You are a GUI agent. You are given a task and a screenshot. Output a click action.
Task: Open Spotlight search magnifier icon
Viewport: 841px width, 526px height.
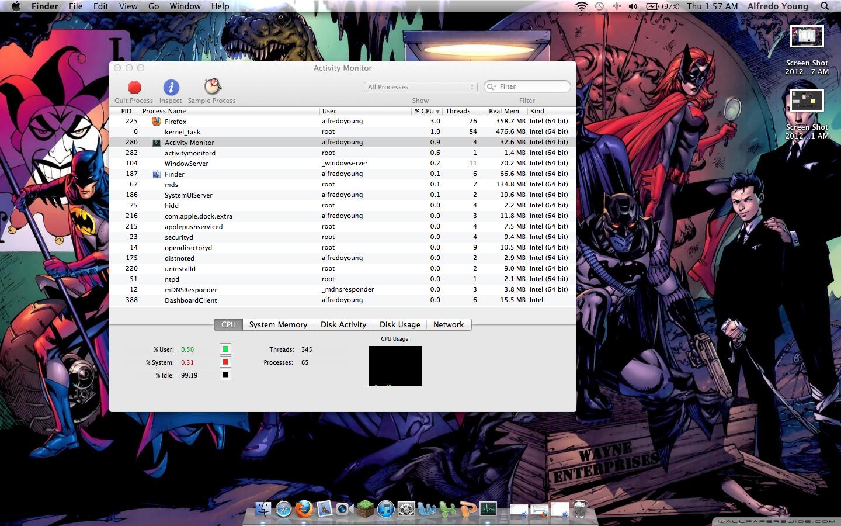[825, 6]
